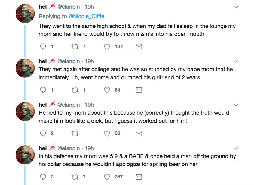
Task: Open more options on the 'He lied' tweet
Action: click(x=236, y=105)
